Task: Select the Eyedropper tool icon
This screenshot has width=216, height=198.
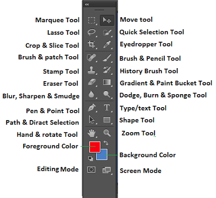Action: 107,44
